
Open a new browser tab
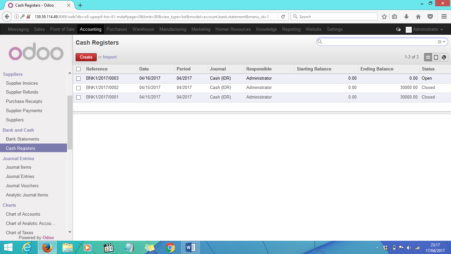point(80,5)
